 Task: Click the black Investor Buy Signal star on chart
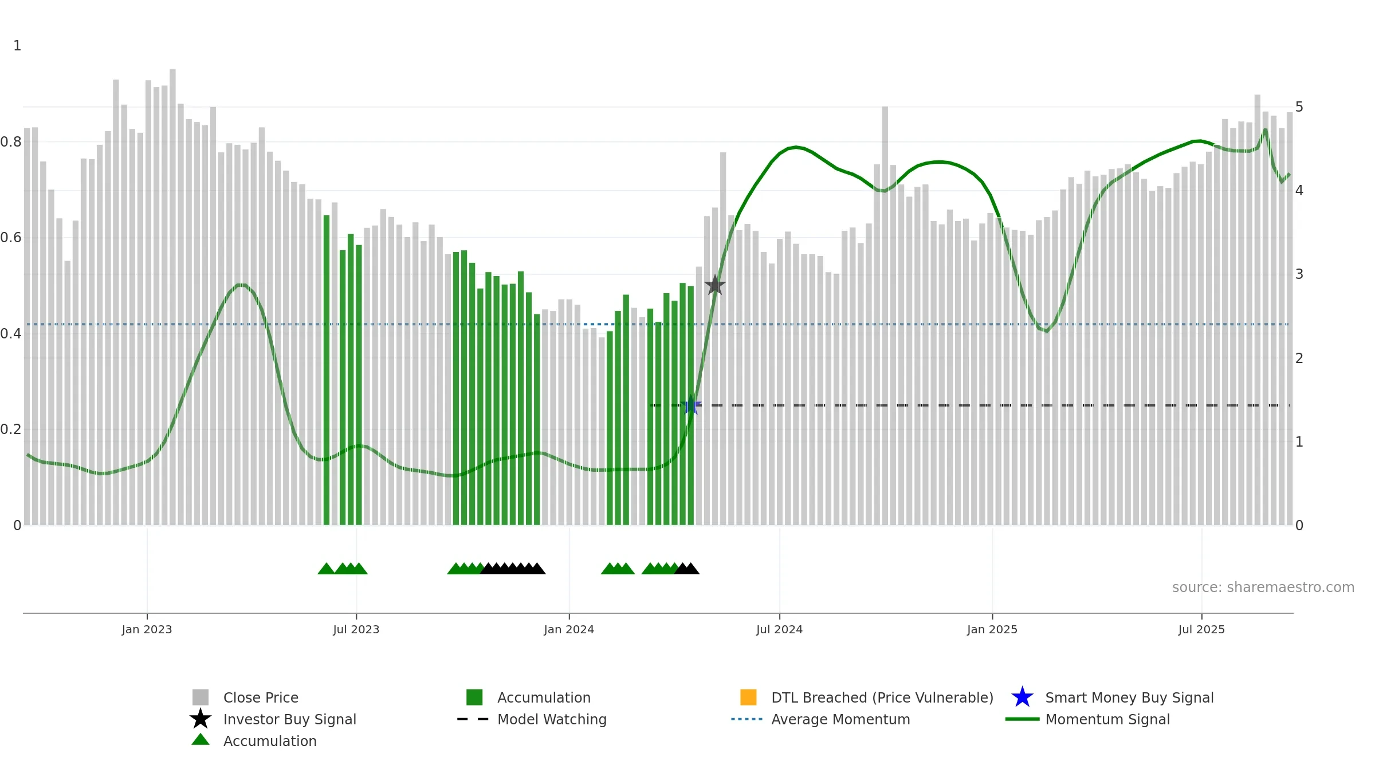pos(715,285)
